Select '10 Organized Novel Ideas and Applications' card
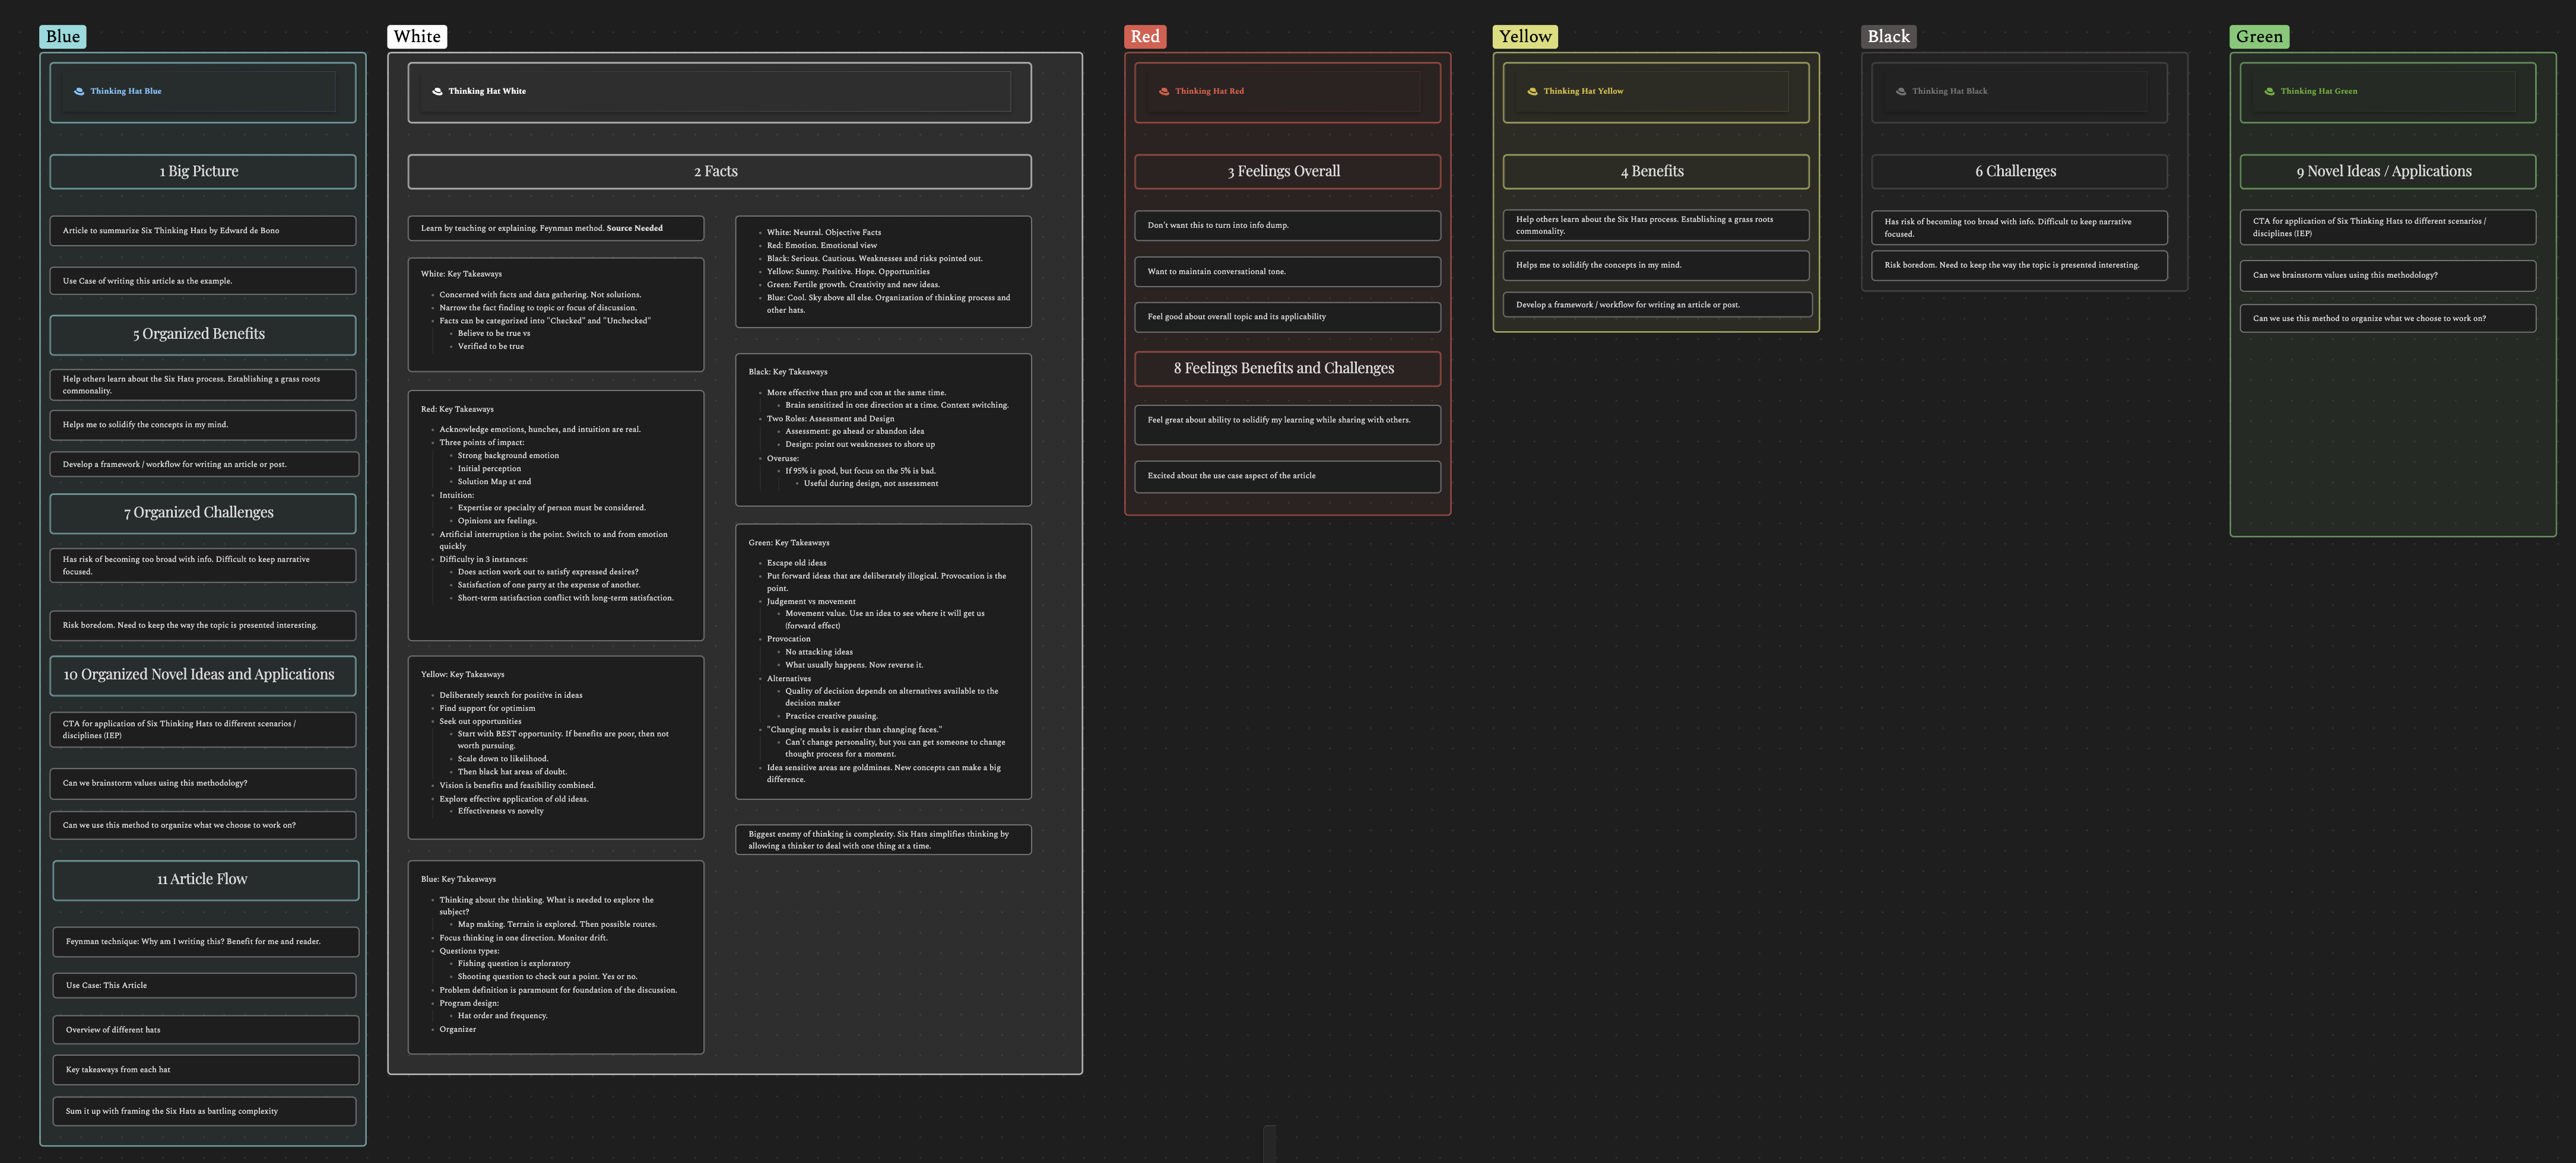Viewport: 2576px width, 1163px height. tap(203, 675)
